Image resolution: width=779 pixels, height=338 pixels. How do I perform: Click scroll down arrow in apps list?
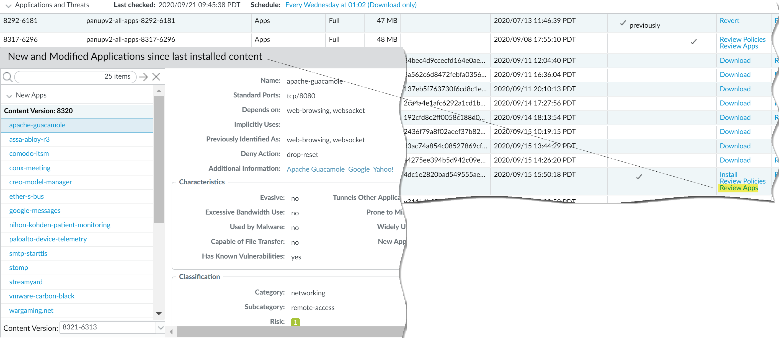click(x=159, y=314)
